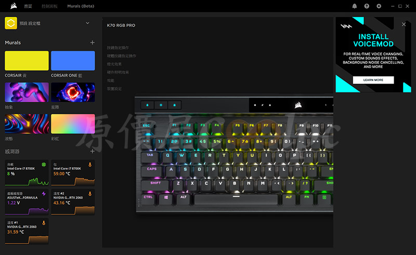Viewport: 416px width, 255px height.
Task: Click the 1.22 V voltage value
Action: tap(14, 203)
